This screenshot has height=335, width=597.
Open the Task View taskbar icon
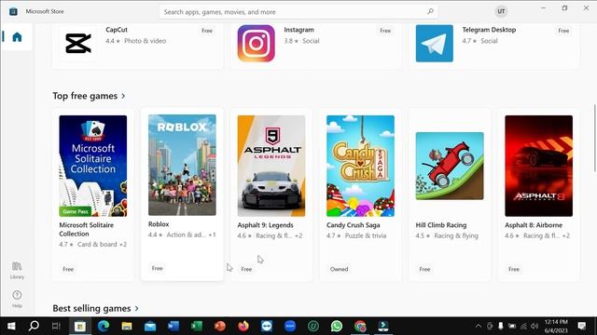point(56,327)
